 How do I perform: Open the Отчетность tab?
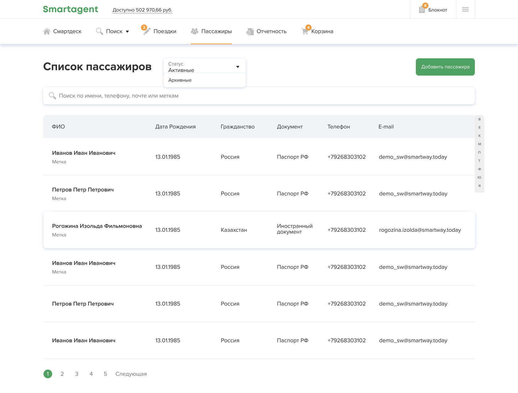pyautogui.click(x=271, y=31)
